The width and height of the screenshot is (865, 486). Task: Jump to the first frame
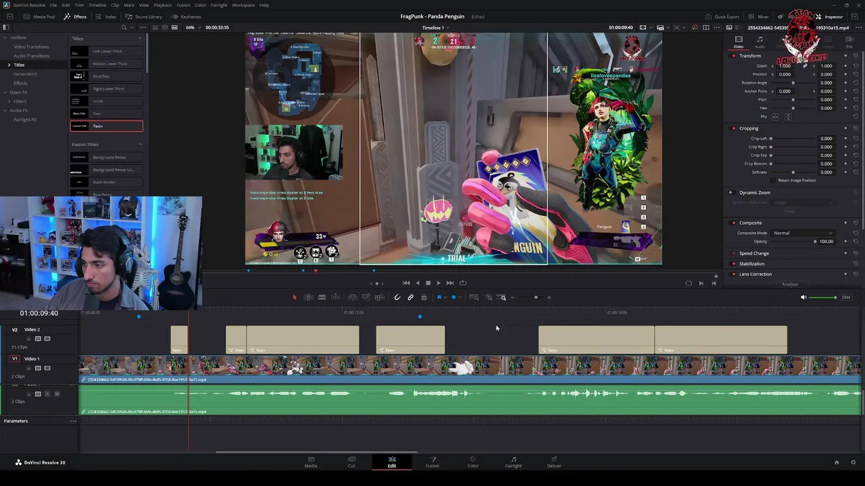(406, 283)
